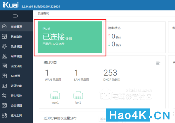Click the 已运行: 12分15秒 uptime text
Screen dimensions: 175x123
[53, 44]
